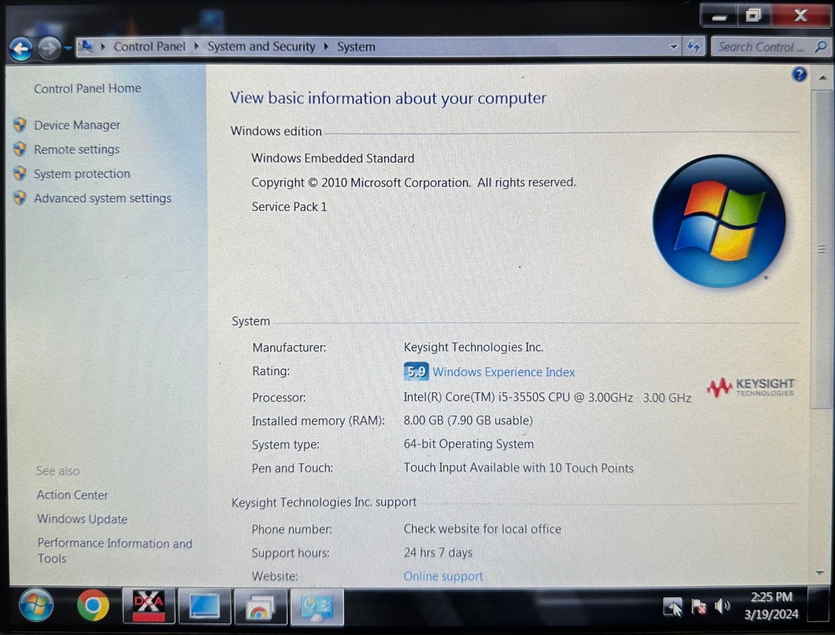Image resolution: width=835 pixels, height=635 pixels.
Task: Open Advanced system settings
Action: (103, 198)
